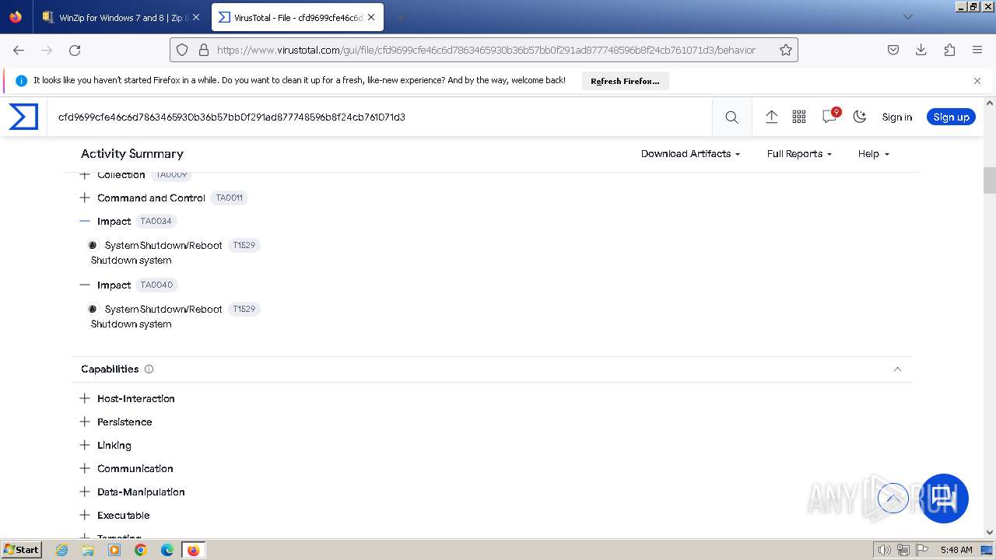Open the Firefox downloads icon
Screen dimensions: 996x560
coord(921,50)
